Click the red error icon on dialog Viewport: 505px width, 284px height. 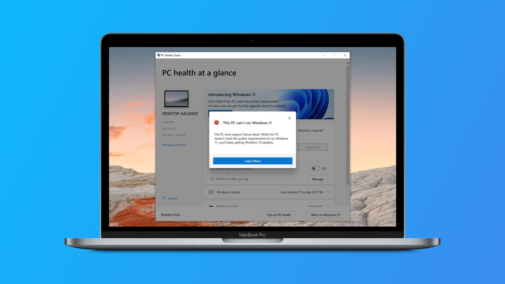(216, 123)
